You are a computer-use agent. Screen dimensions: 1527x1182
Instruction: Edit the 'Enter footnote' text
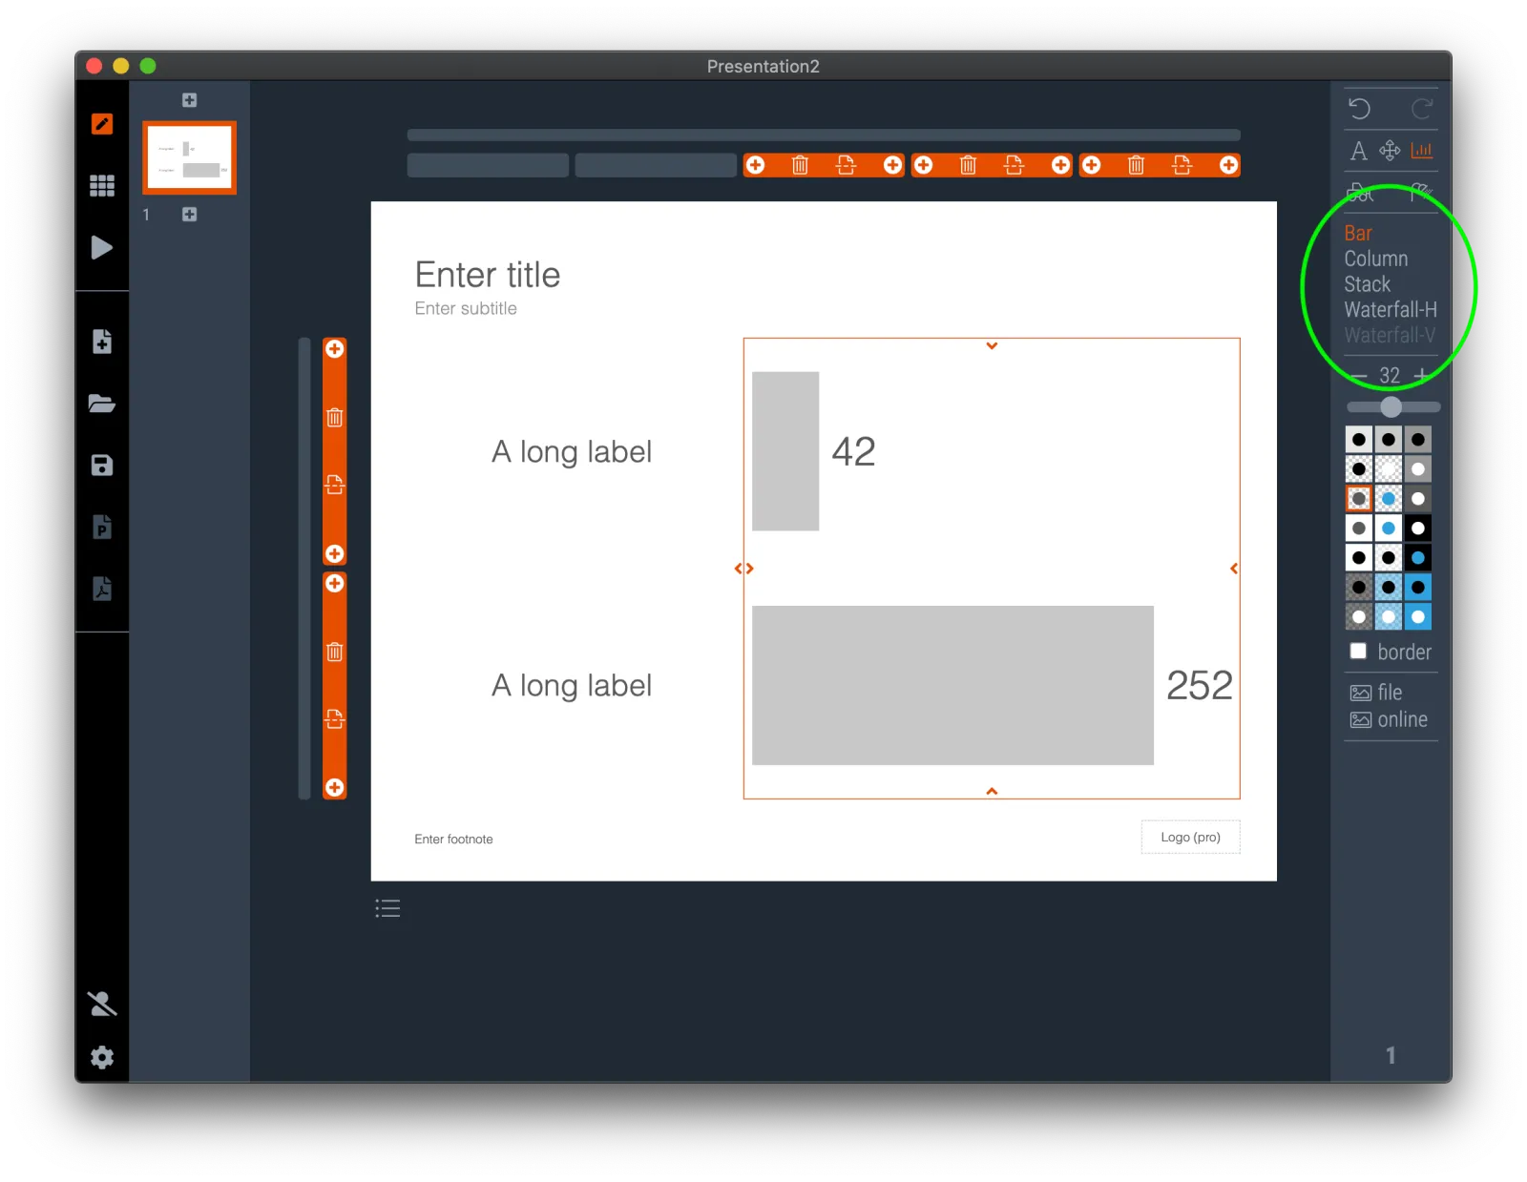coord(453,840)
